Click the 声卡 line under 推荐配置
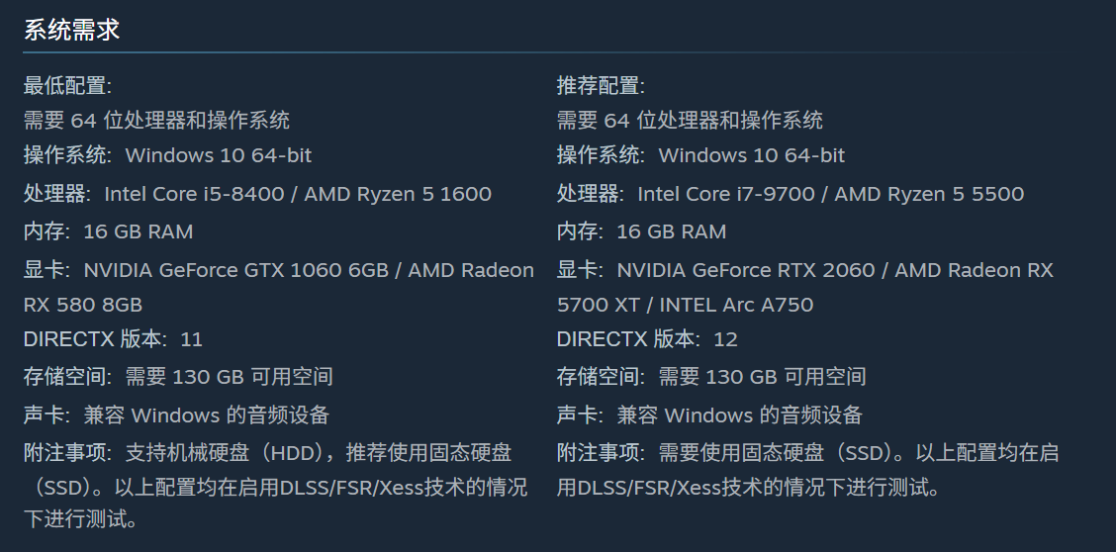 tap(709, 414)
